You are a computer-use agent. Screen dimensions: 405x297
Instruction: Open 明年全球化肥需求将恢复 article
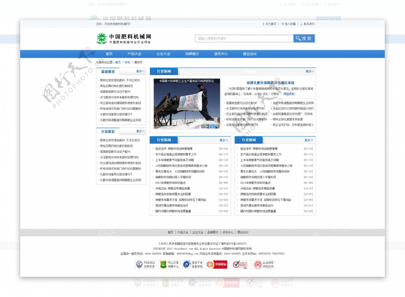pyautogui.click(x=288, y=120)
